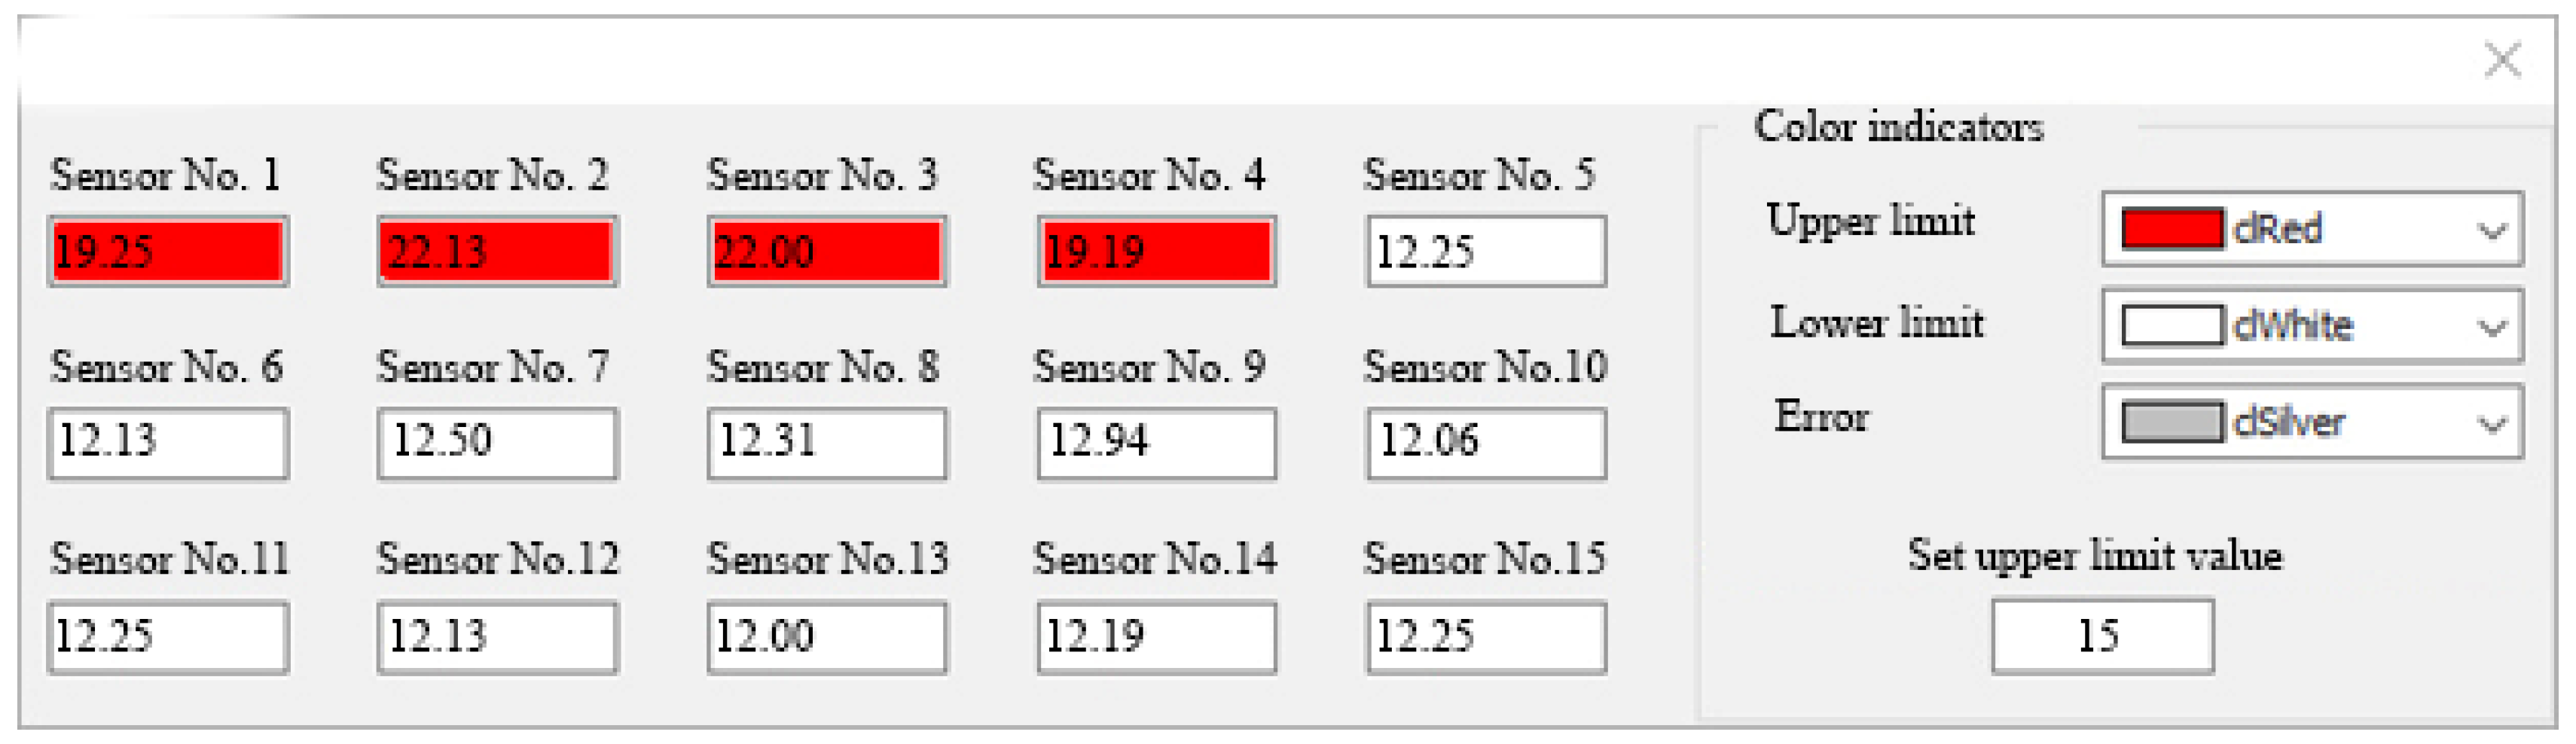Click the Set upper limit value field
The height and width of the screenshot is (744, 2576).
(2101, 636)
